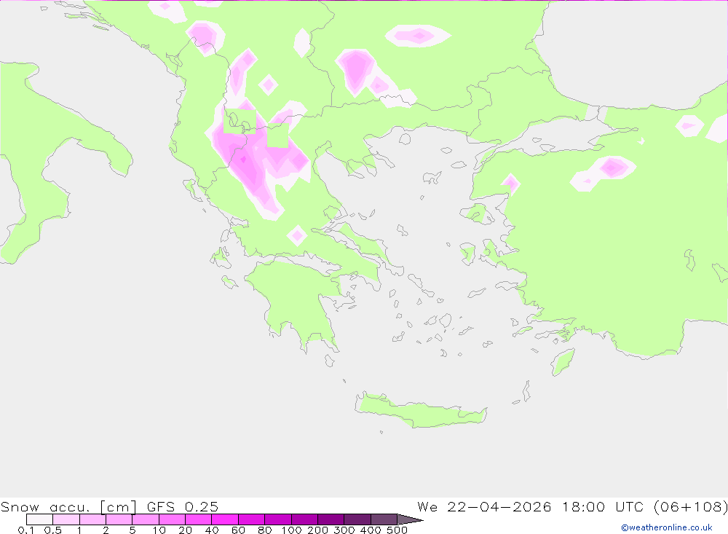
Task: Click the legend label '0.5'
Action: (x=53, y=530)
